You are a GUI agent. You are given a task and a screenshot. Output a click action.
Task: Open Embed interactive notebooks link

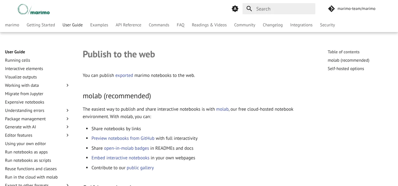click(120, 158)
